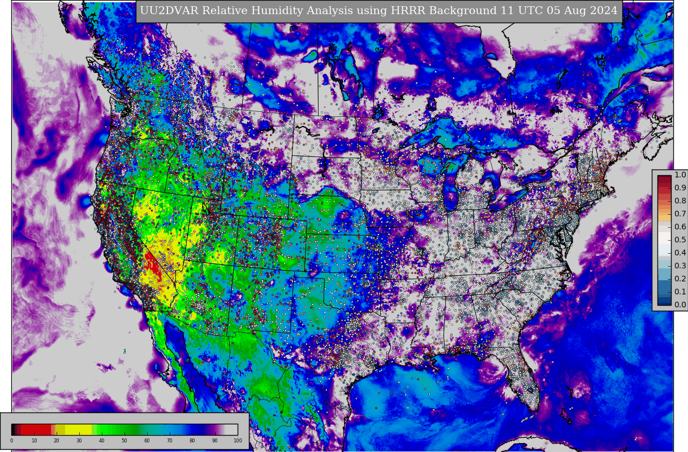Pick the dark red top of right colorbar
The width and height of the screenshot is (688, 452).
tap(664, 181)
